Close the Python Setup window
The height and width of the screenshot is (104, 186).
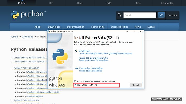pos(141,31)
